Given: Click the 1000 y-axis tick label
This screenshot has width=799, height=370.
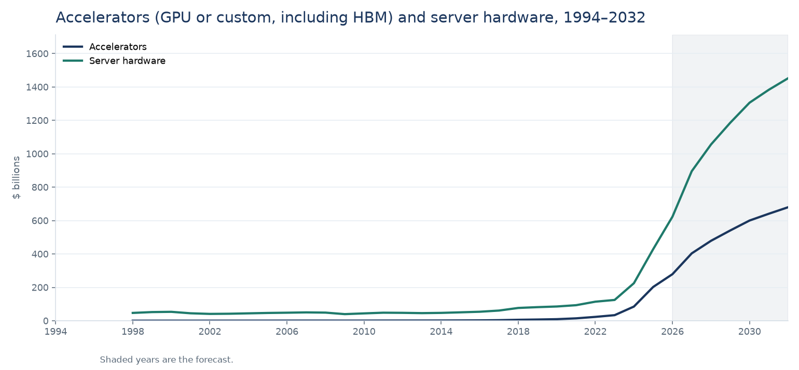Looking at the screenshot, I should click(37, 154).
